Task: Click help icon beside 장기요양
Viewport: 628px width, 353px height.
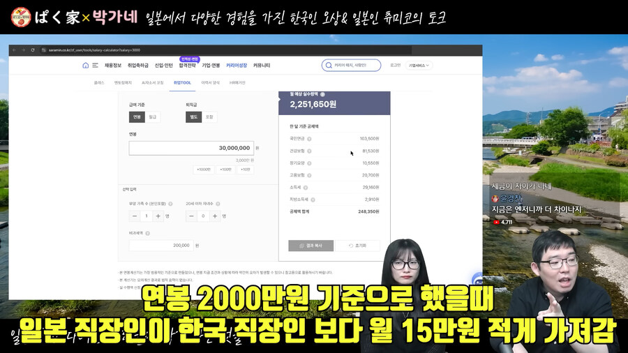Action: (x=309, y=163)
